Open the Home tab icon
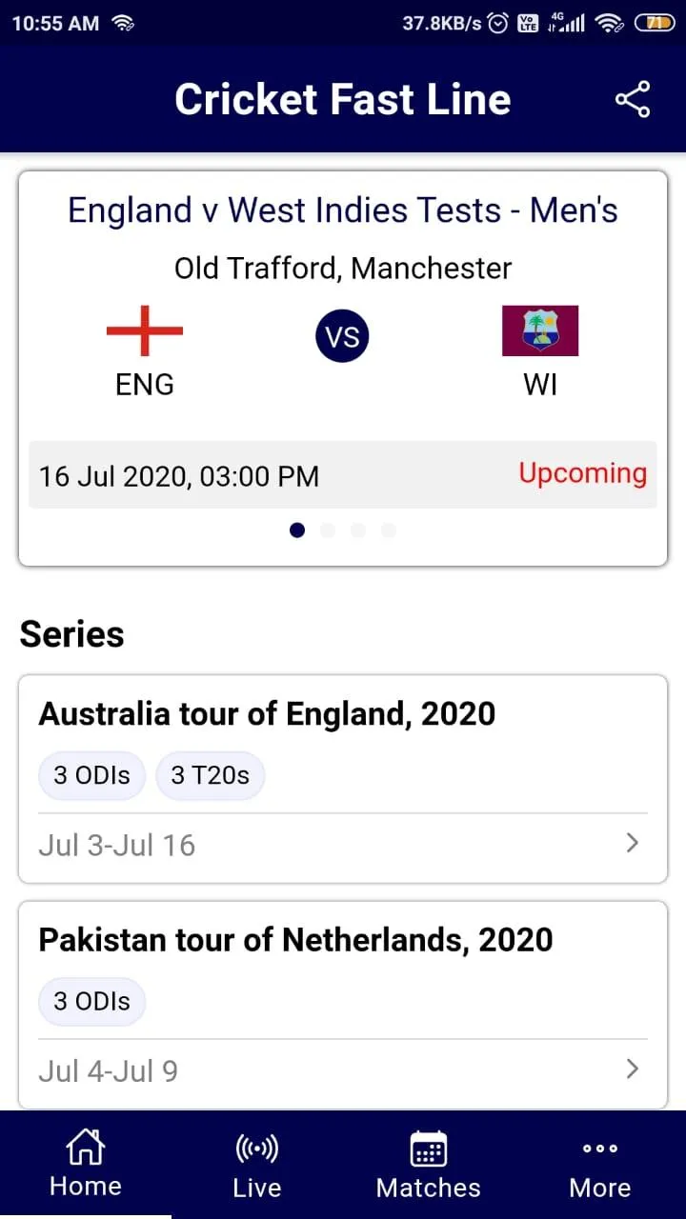 85,1147
